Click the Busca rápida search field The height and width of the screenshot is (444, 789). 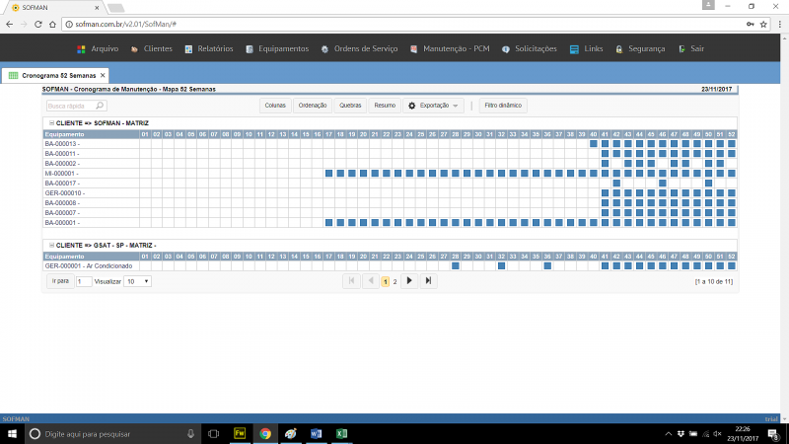(x=69, y=105)
